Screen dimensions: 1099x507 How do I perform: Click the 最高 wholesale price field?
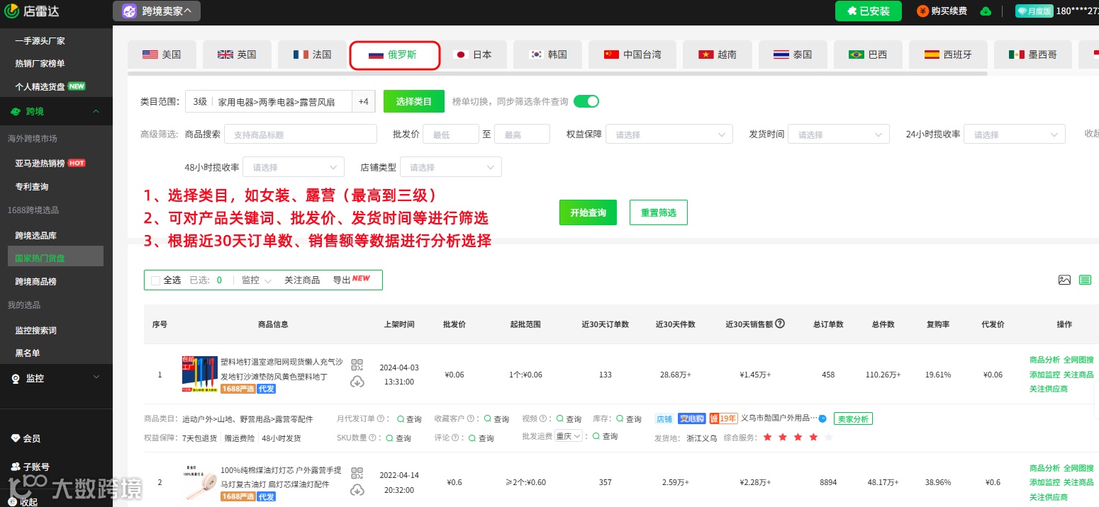(x=522, y=134)
